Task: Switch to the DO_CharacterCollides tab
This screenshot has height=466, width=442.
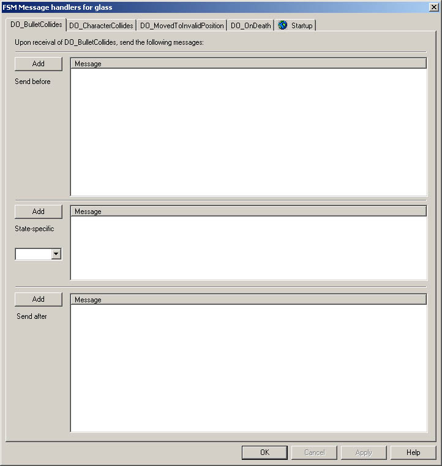Action: click(x=101, y=26)
